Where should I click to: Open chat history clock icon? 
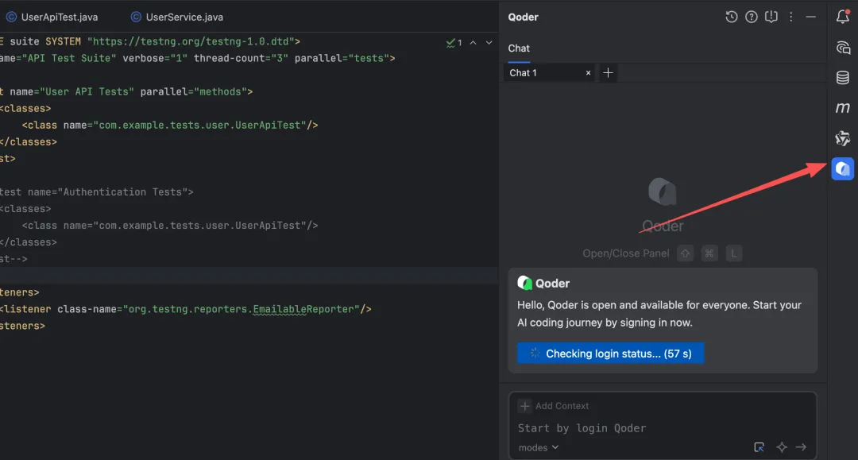click(x=731, y=17)
